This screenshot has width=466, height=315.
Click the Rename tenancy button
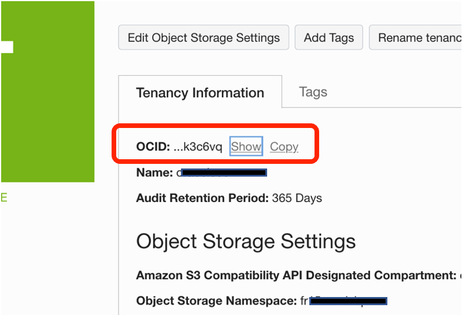coord(417,38)
